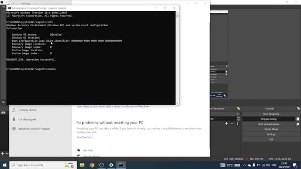This screenshot has height=169, width=301.
Task: Open the Windows Start menu
Action: point(5,165)
